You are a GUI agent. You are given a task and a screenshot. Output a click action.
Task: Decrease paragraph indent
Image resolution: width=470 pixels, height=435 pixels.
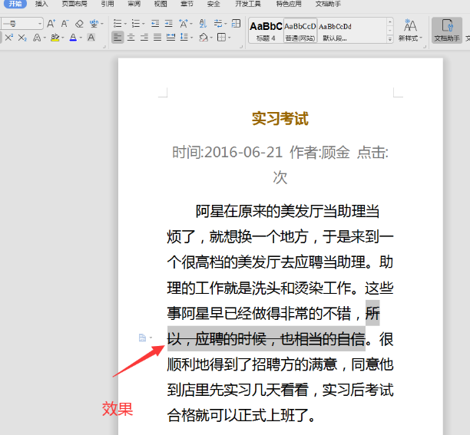(155, 23)
